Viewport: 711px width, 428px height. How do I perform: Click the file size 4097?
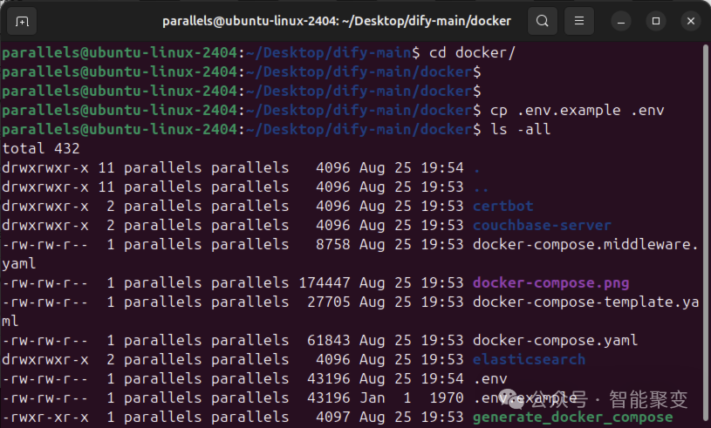pyautogui.click(x=333, y=418)
